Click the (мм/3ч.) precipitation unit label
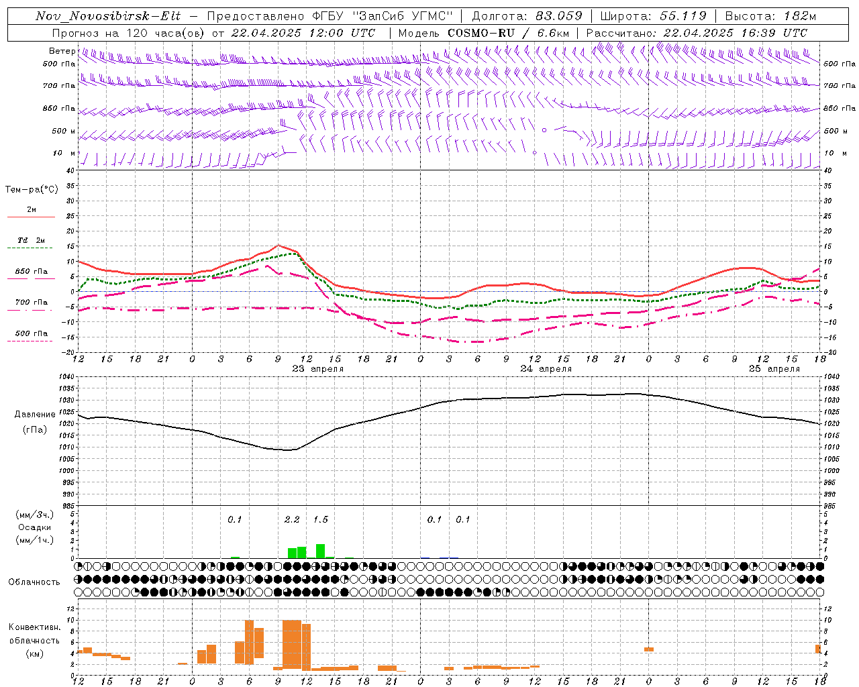Image resolution: width=859 pixels, height=687 pixels. (x=34, y=515)
